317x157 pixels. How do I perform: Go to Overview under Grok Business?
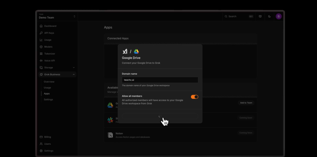pyautogui.click(x=49, y=82)
